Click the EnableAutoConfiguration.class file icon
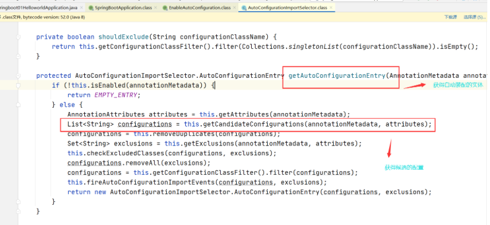490x225 pixels. point(164,8)
